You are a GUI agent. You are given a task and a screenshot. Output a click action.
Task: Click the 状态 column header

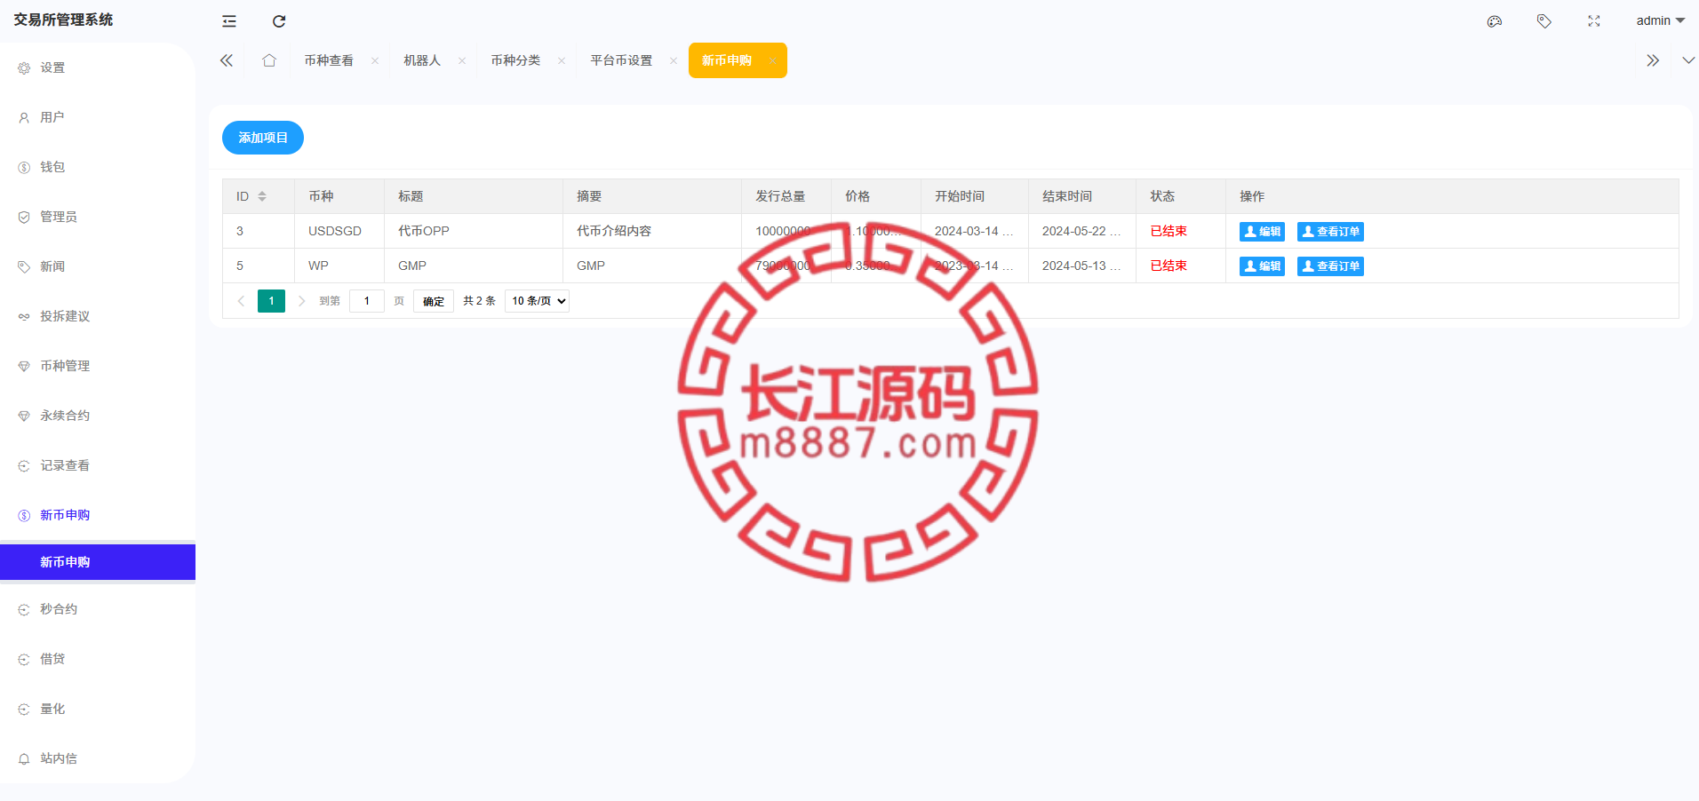(x=1180, y=196)
